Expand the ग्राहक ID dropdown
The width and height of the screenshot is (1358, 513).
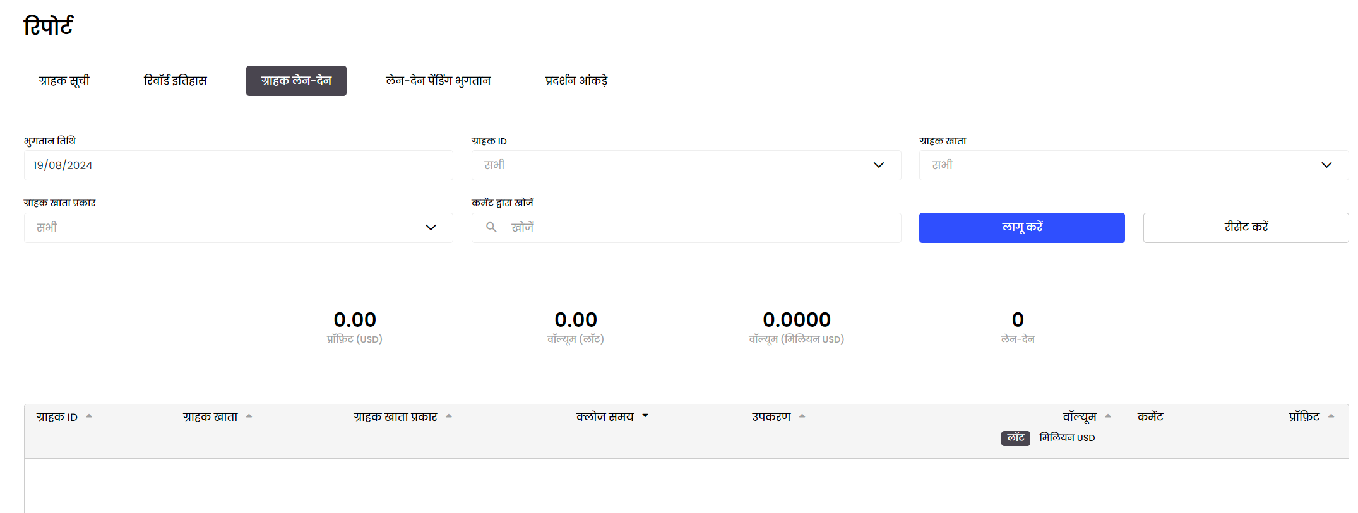point(686,165)
